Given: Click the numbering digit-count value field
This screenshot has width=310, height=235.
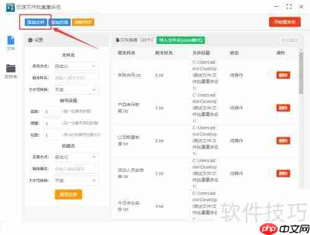Looking at the screenshot, I should [52, 135].
